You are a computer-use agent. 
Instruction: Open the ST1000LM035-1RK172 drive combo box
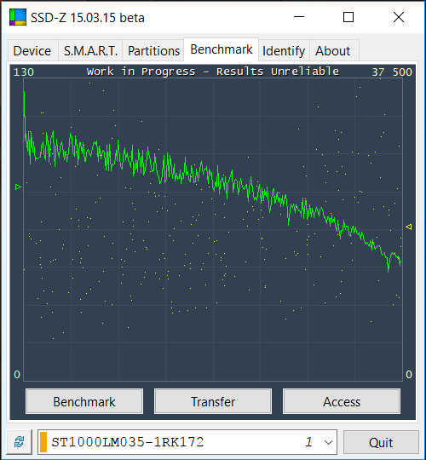coord(187,442)
